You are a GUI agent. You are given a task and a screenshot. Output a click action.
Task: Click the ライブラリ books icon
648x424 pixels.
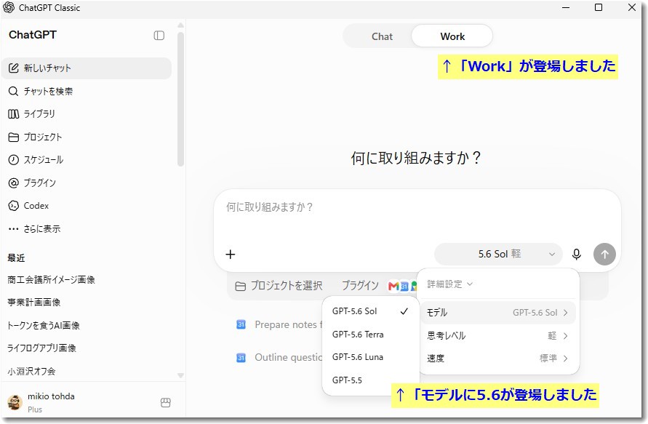coord(14,114)
